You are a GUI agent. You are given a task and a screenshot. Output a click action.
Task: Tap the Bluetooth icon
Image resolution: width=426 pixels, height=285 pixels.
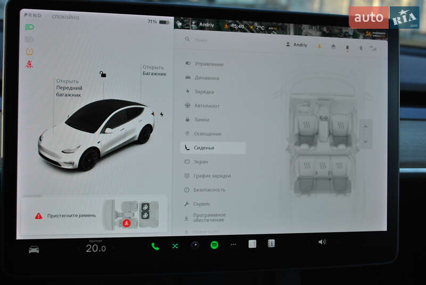pos(361,48)
